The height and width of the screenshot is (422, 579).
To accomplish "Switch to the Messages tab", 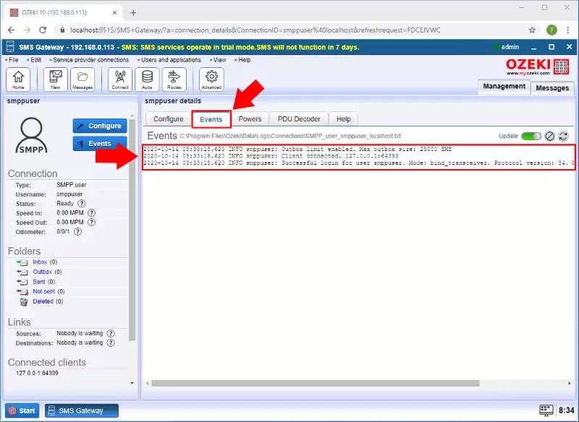I will pos(552,87).
